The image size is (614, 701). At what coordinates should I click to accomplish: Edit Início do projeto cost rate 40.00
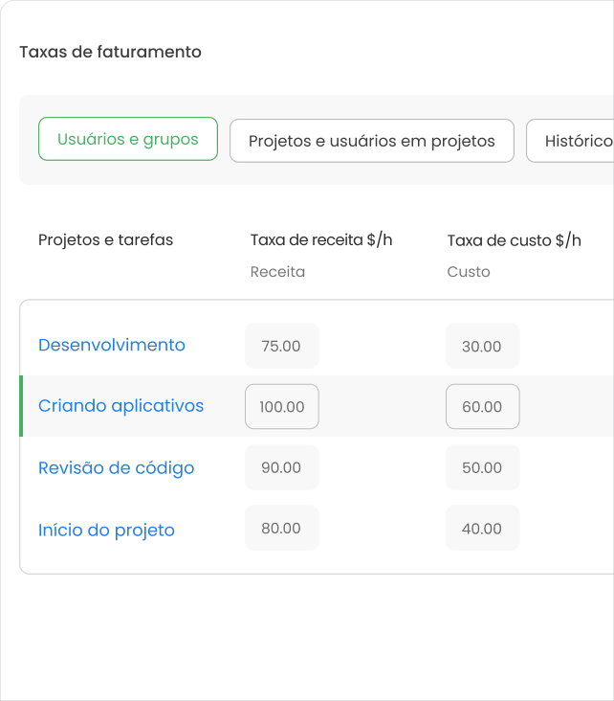482,528
